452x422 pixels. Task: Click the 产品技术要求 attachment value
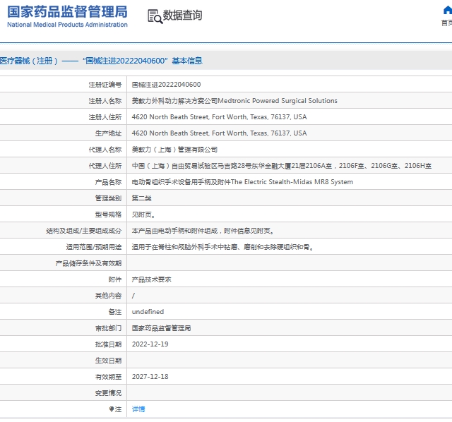click(152, 279)
